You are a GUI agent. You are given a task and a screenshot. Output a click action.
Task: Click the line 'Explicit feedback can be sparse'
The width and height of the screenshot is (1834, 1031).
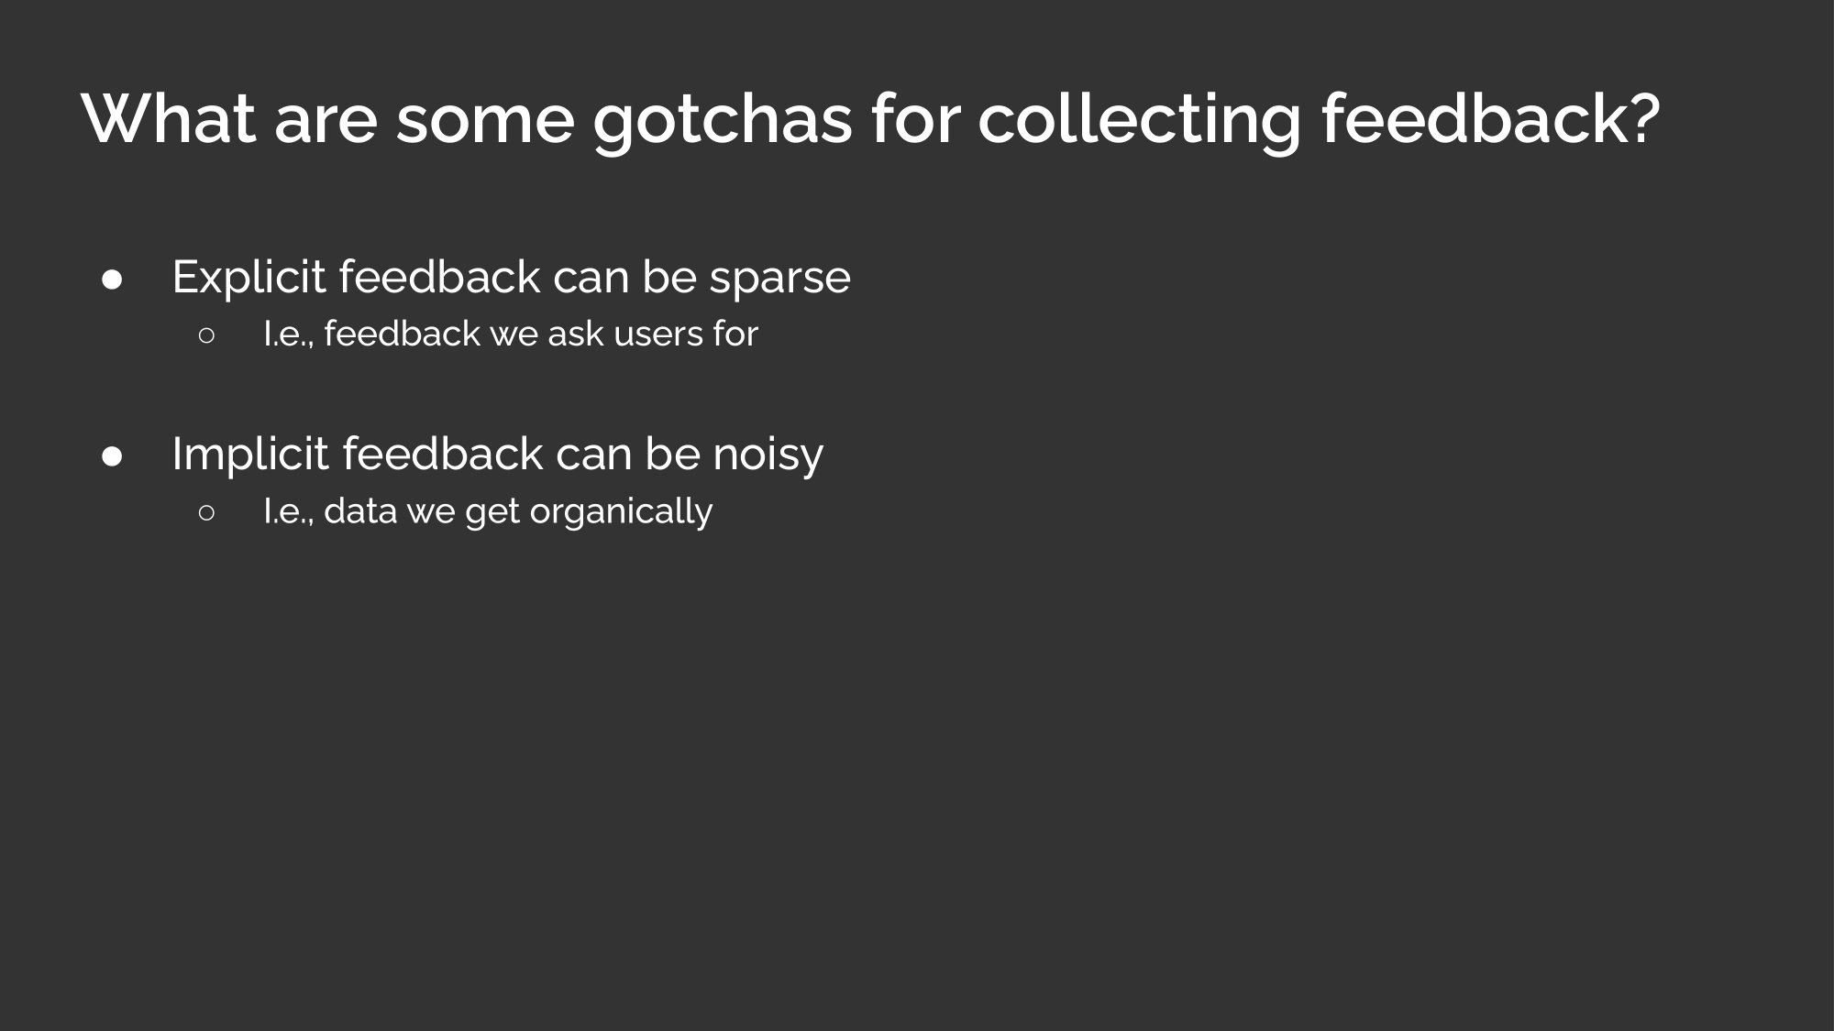click(511, 277)
